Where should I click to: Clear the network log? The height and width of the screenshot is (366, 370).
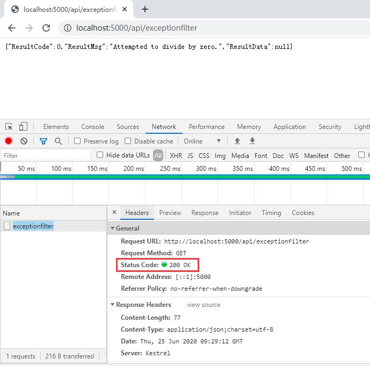pyautogui.click(x=24, y=141)
